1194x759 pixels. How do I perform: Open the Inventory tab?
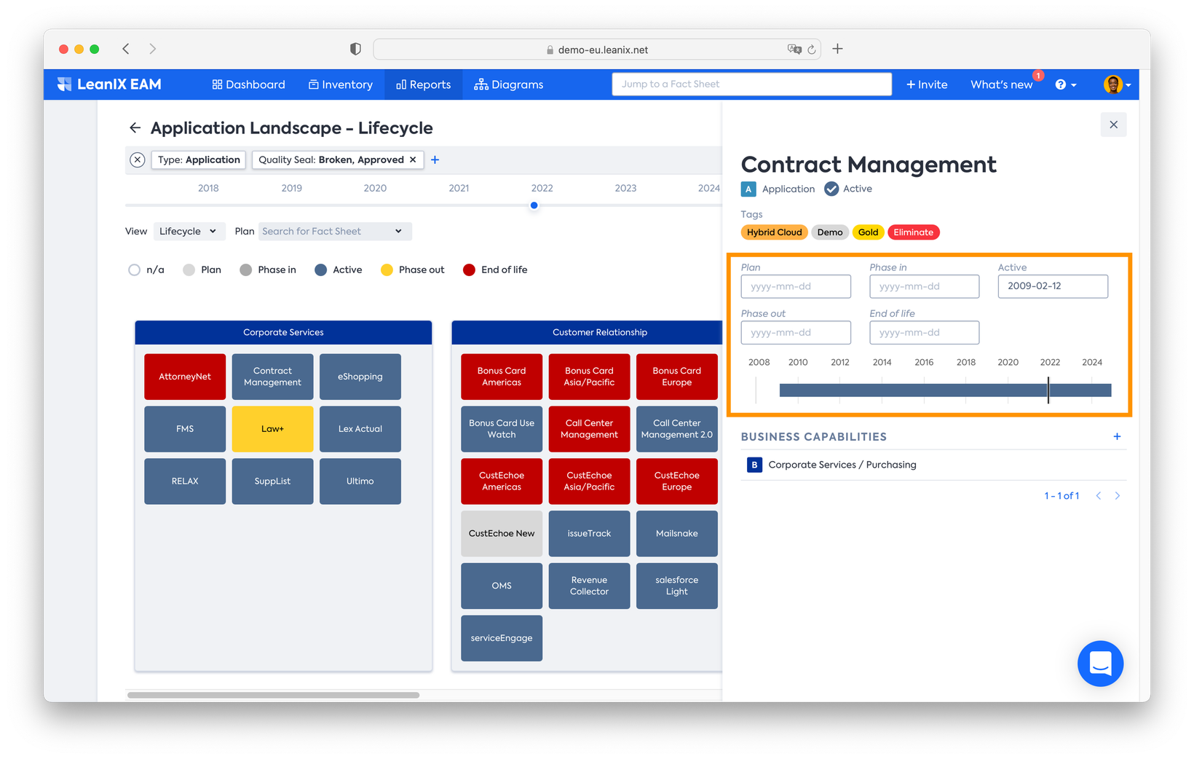[341, 84]
